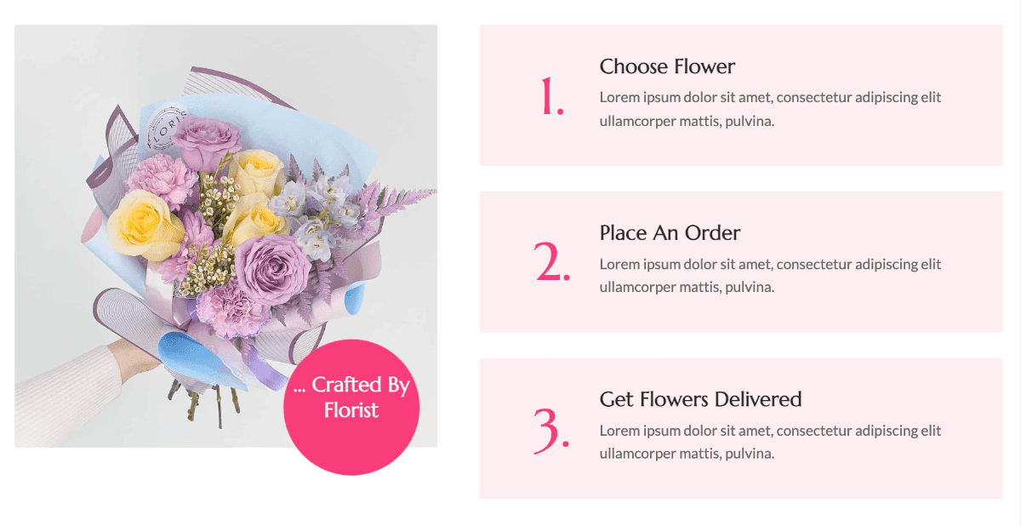Click the pink "Crafted By Florist" circle badge

coord(351,407)
